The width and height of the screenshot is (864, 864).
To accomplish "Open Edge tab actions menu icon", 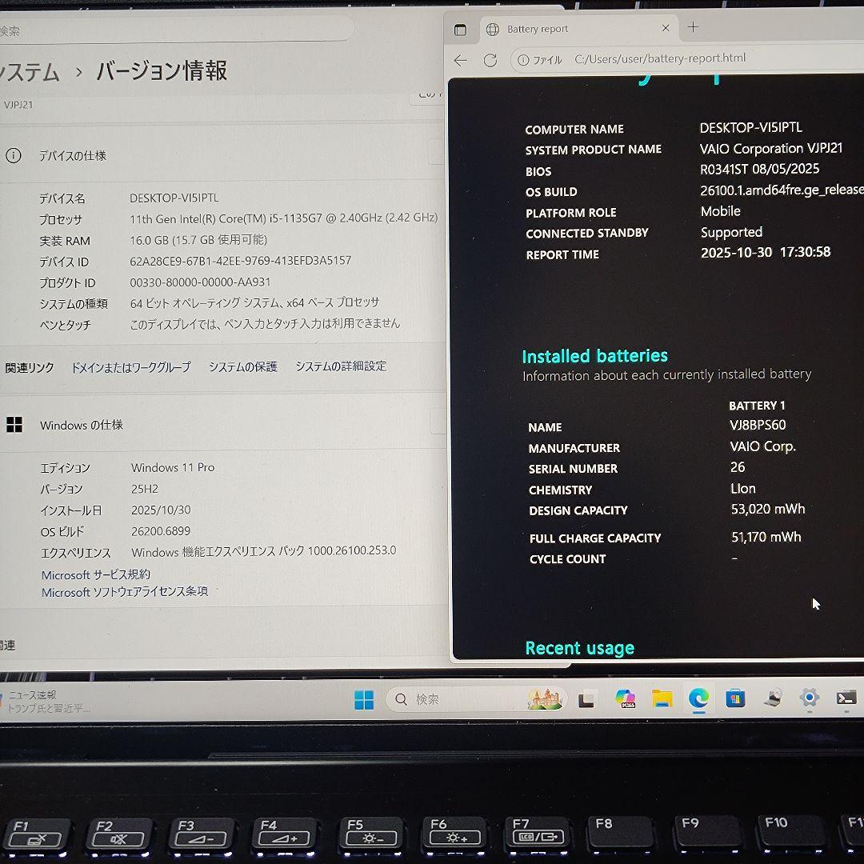I will pos(461,29).
